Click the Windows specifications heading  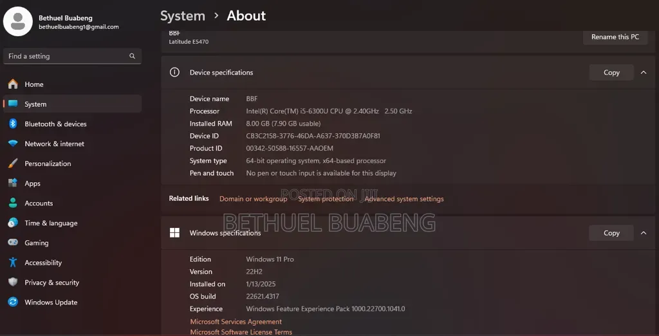point(225,232)
